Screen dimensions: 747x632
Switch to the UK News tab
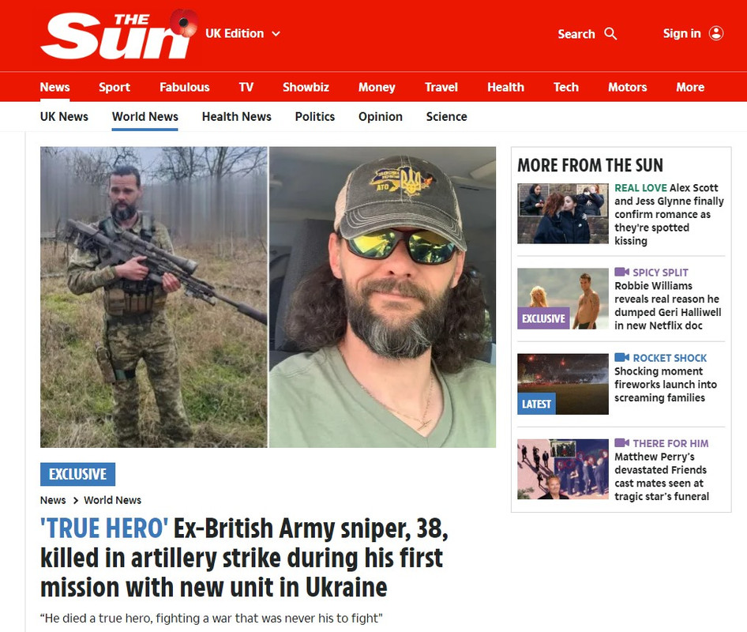[x=64, y=116]
